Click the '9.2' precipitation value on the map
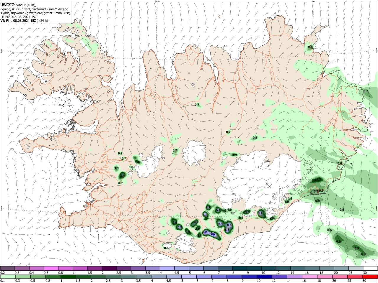This screenshot has width=378, height=283. [205, 232]
